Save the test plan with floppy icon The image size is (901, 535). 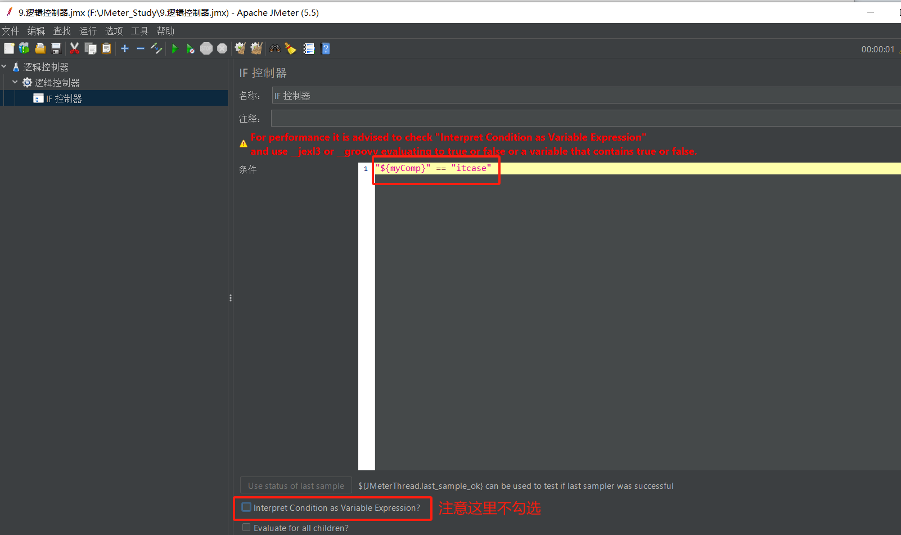pyautogui.click(x=56, y=49)
